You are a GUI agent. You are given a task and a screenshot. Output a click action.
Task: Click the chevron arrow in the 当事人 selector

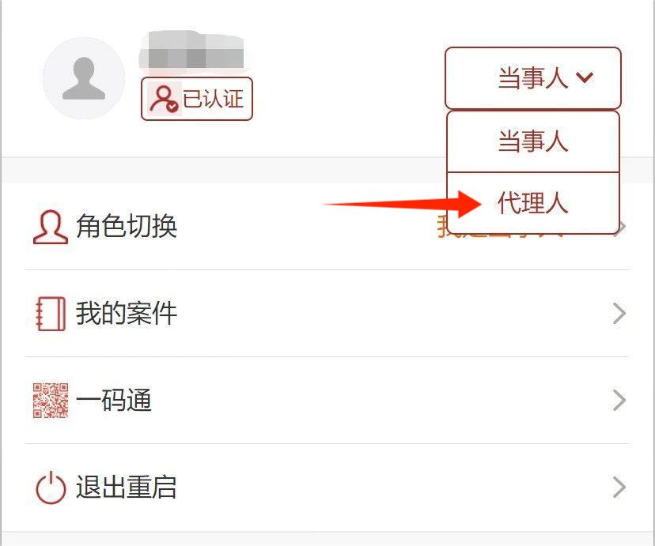click(x=585, y=77)
